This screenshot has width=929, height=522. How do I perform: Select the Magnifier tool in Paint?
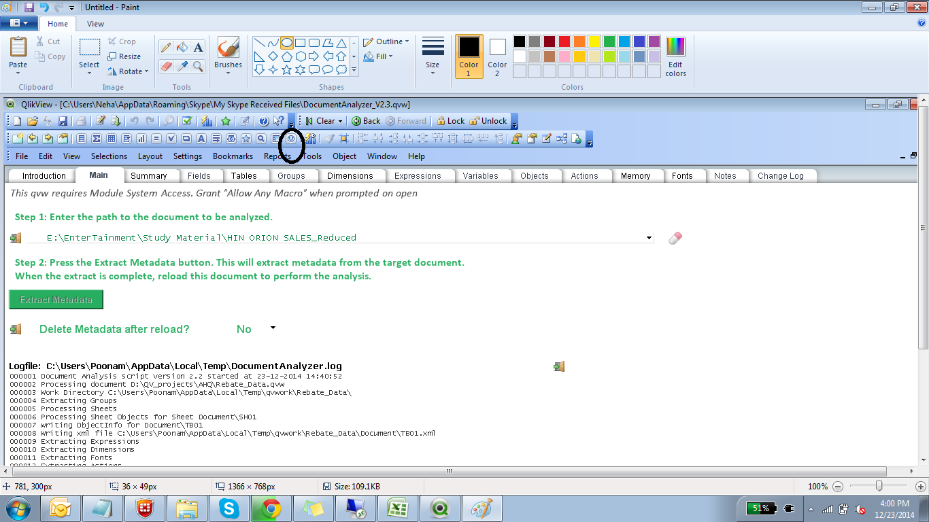coord(198,66)
